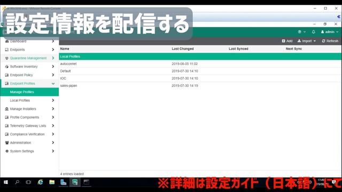Viewport: 342px width, 192px height.
Task: Expand the Telemetry Gateway Lists chevron
Action: click(53, 126)
